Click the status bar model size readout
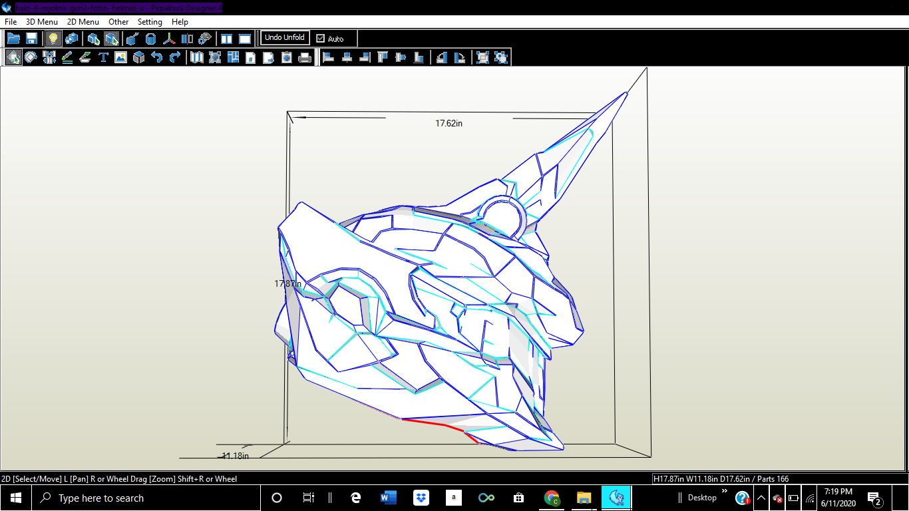Viewport: 909px width, 511px height. point(721,478)
